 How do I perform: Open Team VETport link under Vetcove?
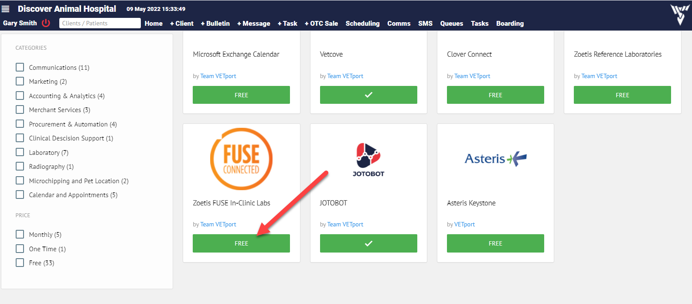click(x=345, y=76)
